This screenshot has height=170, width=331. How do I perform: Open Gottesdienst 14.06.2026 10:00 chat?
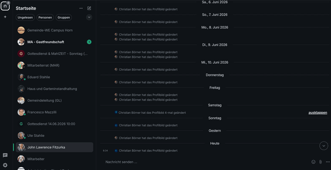tap(54, 124)
